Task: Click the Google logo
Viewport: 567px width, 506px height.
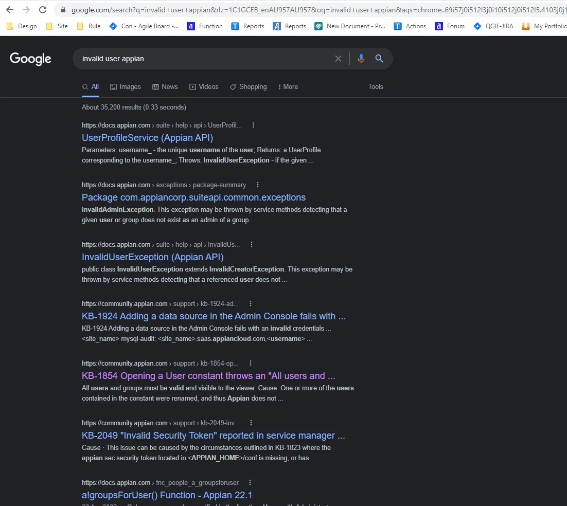Action: pyautogui.click(x=30, y=59)
